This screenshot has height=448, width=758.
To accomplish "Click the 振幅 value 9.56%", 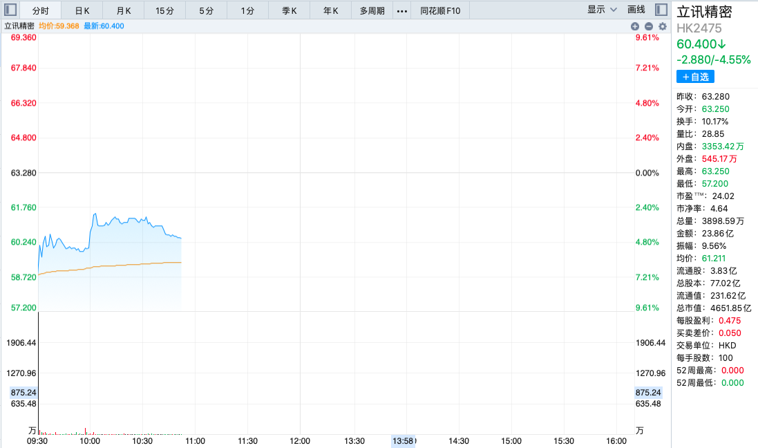I will click(x=714, y=246).
